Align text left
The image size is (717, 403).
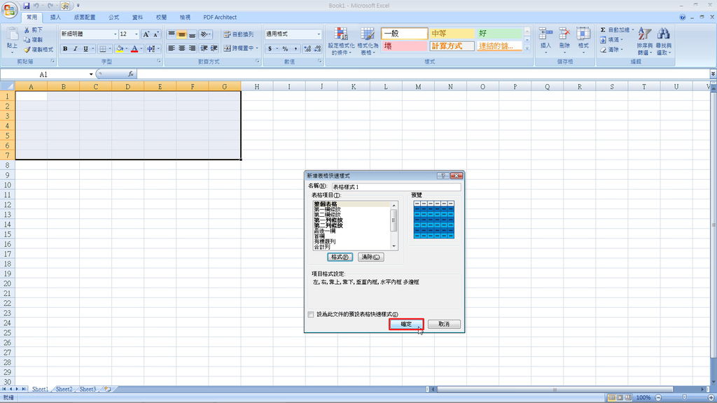point(172,48)
